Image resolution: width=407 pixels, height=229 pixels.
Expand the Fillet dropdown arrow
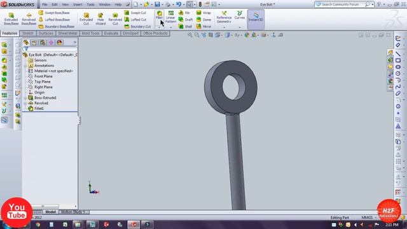tap(159, 27)
